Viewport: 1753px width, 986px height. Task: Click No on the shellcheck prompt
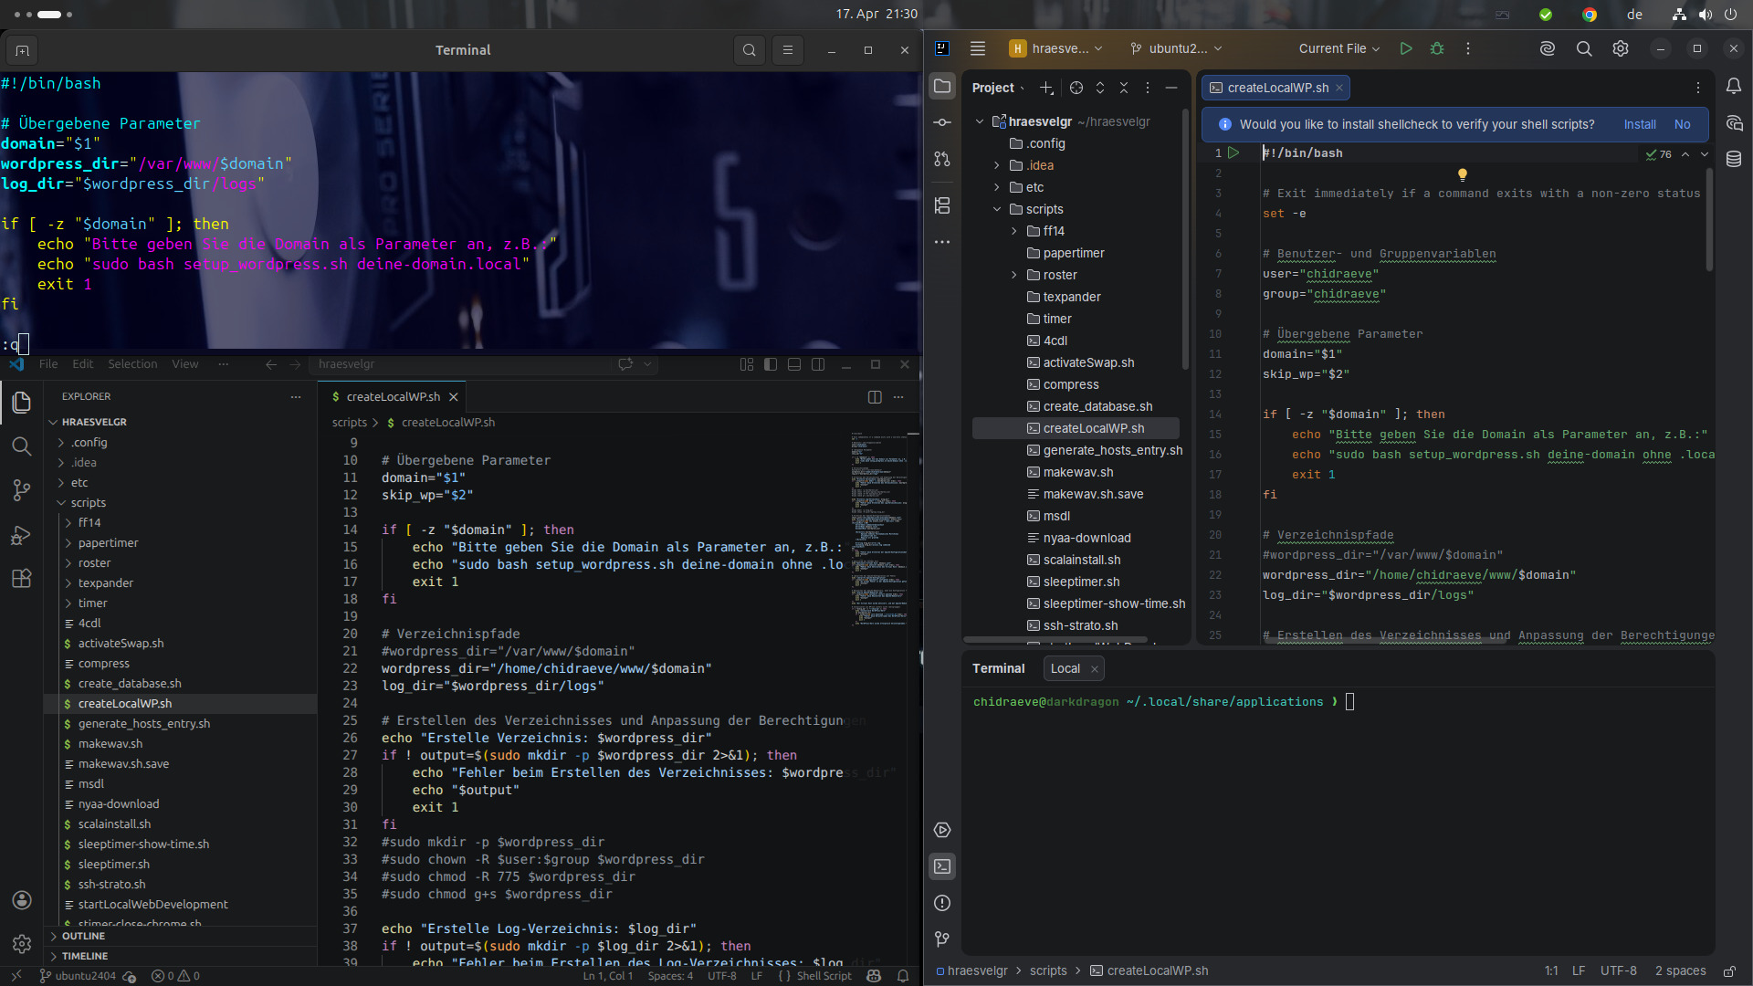coord(1682,124)
